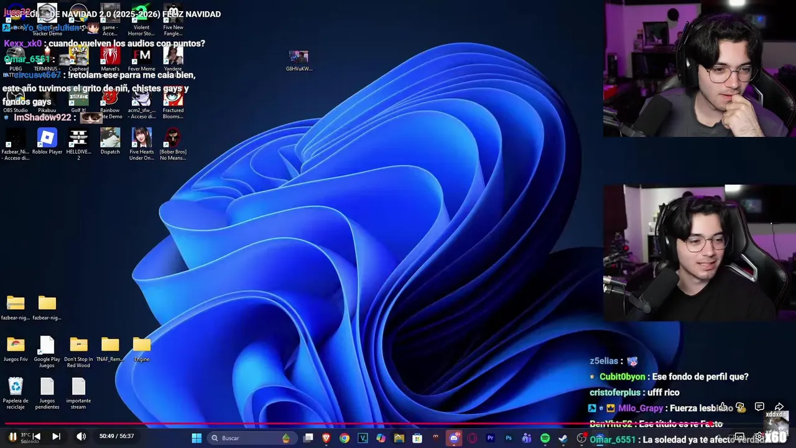Viewport: 796px width, 448px height.
Task: Click the 50:49 / 56:37 time display
Action: click(116, 436)
